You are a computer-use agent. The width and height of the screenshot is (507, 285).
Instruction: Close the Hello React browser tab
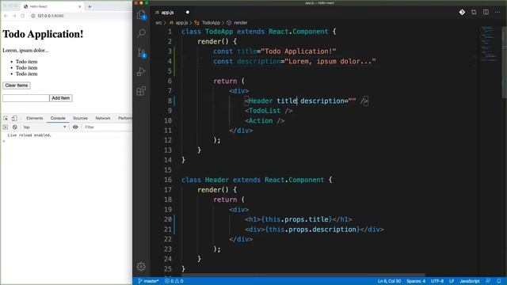pos(79,6)
